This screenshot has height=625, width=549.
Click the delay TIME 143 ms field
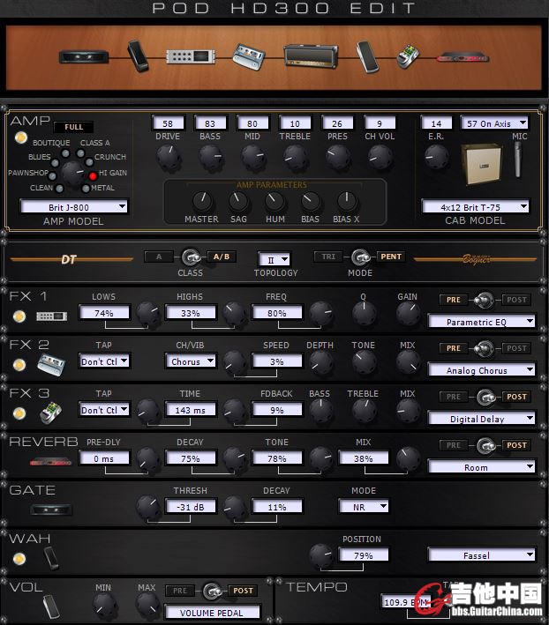click(x=191, y=410)
